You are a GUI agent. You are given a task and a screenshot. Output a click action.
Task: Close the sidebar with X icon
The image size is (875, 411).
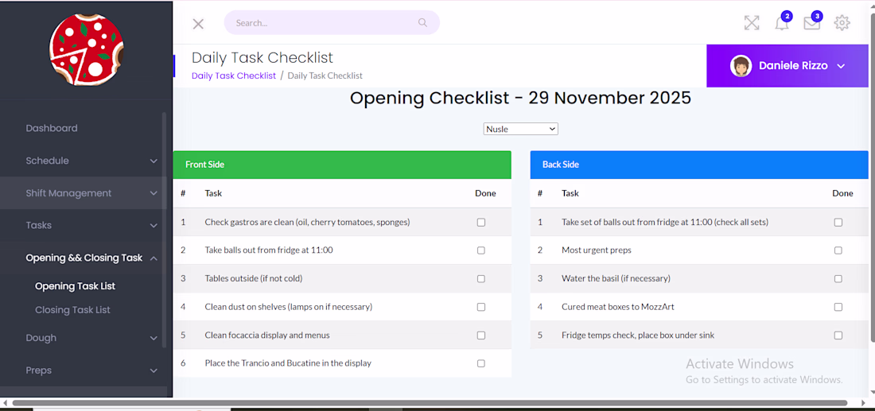click(198, 24)
